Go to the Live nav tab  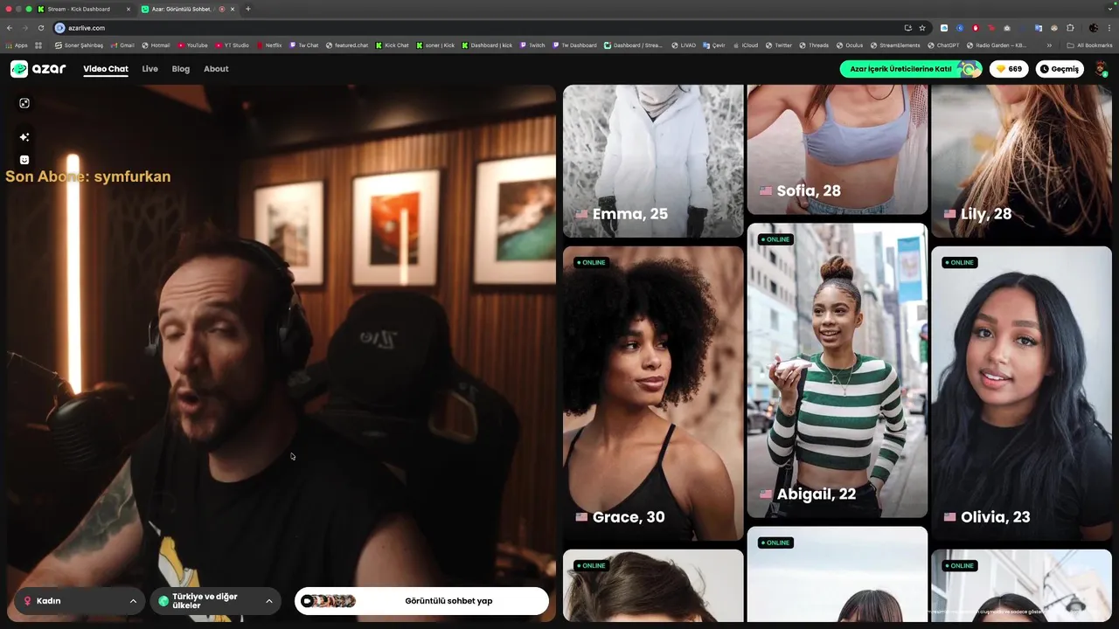150,69
